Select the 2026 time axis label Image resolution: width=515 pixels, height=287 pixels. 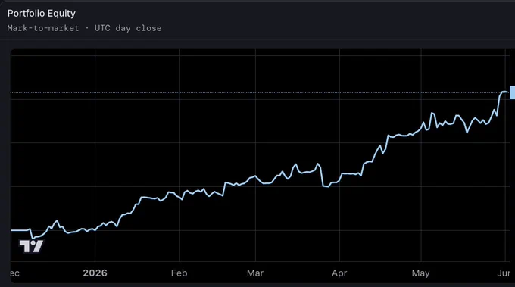click(95, 273)
